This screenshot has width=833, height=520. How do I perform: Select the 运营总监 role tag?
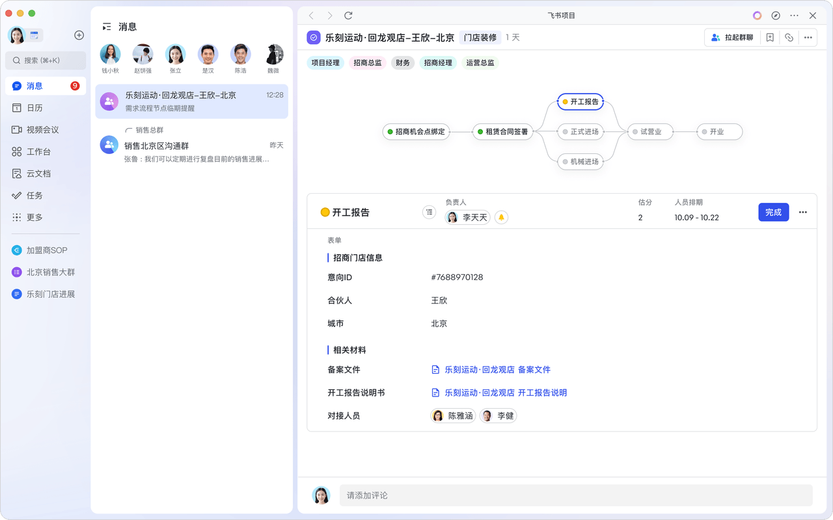pyautogui.click(x=480, y=63)
